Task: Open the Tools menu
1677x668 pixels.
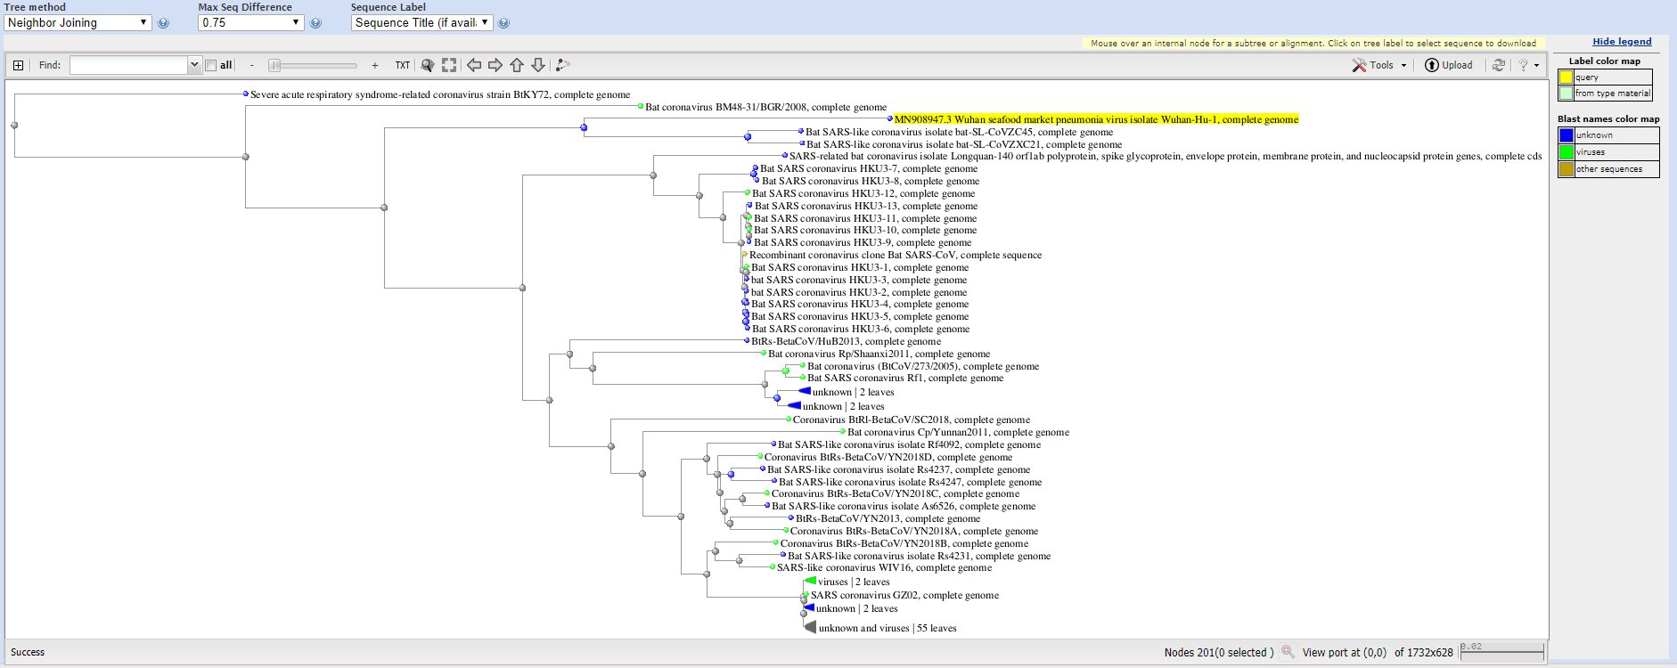Action: click(1379, 65)
